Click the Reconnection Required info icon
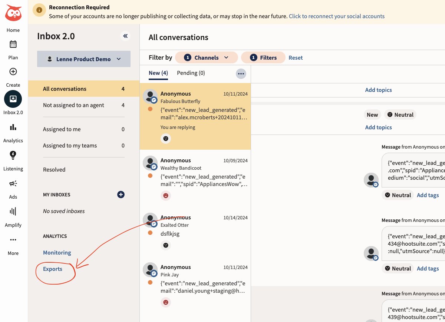This screenshot has width=445, height=322. [39, 10]
